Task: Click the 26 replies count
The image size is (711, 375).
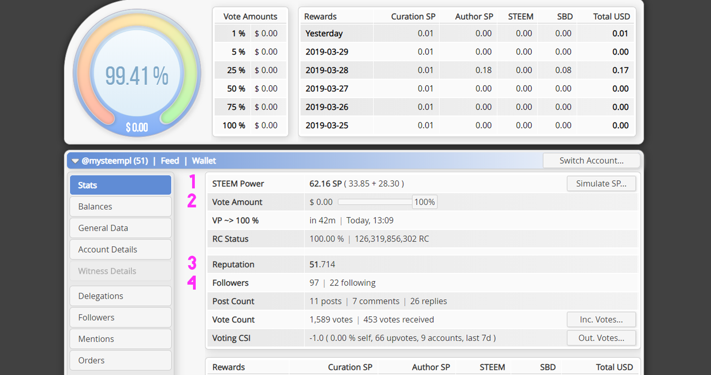Action: point(428,301)
